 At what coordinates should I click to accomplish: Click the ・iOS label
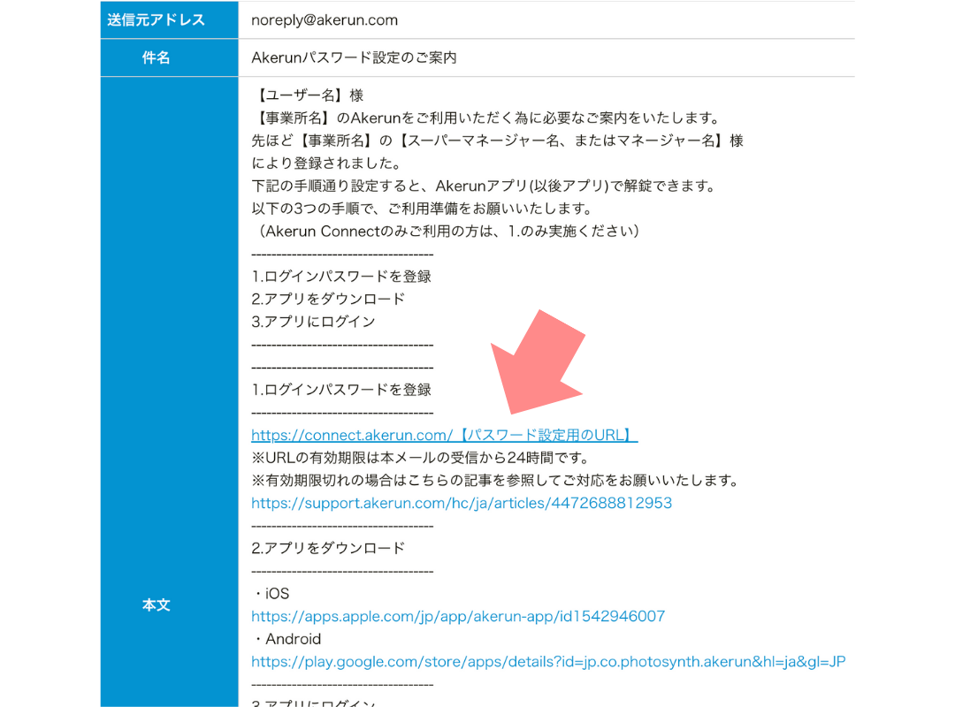click(270, 594)
